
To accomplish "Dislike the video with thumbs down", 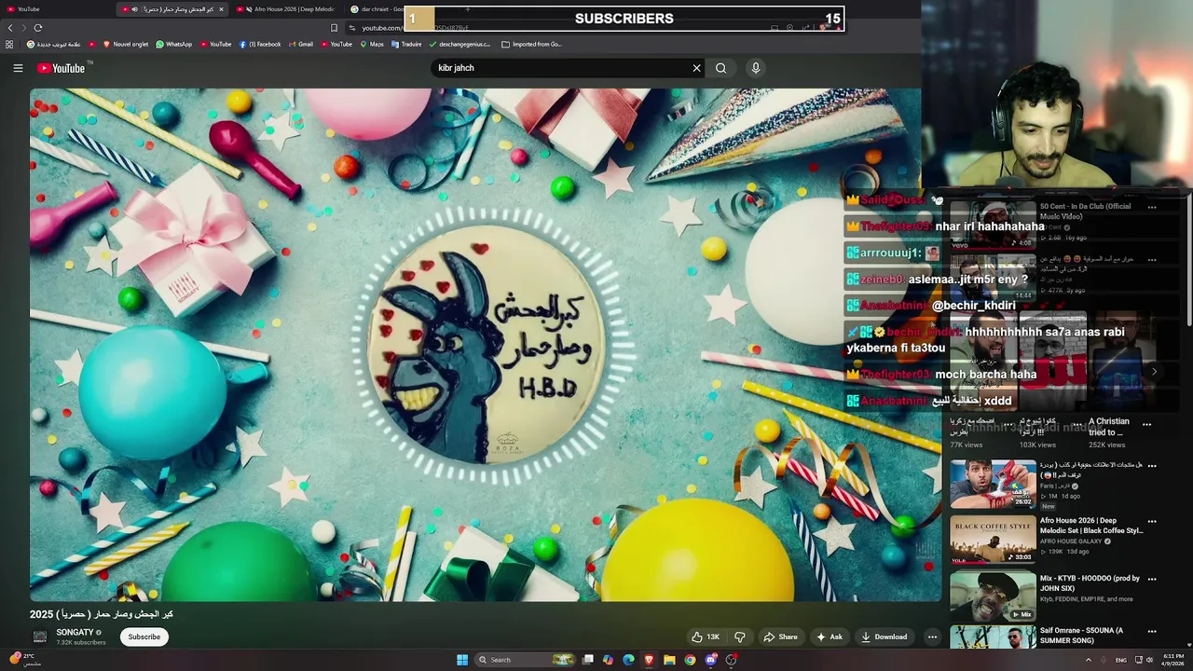I will pyautogui.click(x=740, y=637).
